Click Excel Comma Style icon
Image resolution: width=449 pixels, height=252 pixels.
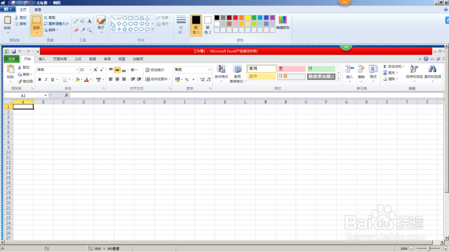point(193,79)
